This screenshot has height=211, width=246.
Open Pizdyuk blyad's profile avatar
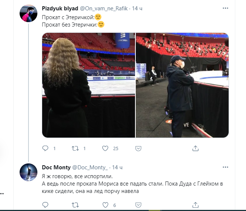[x=29, y=13]
